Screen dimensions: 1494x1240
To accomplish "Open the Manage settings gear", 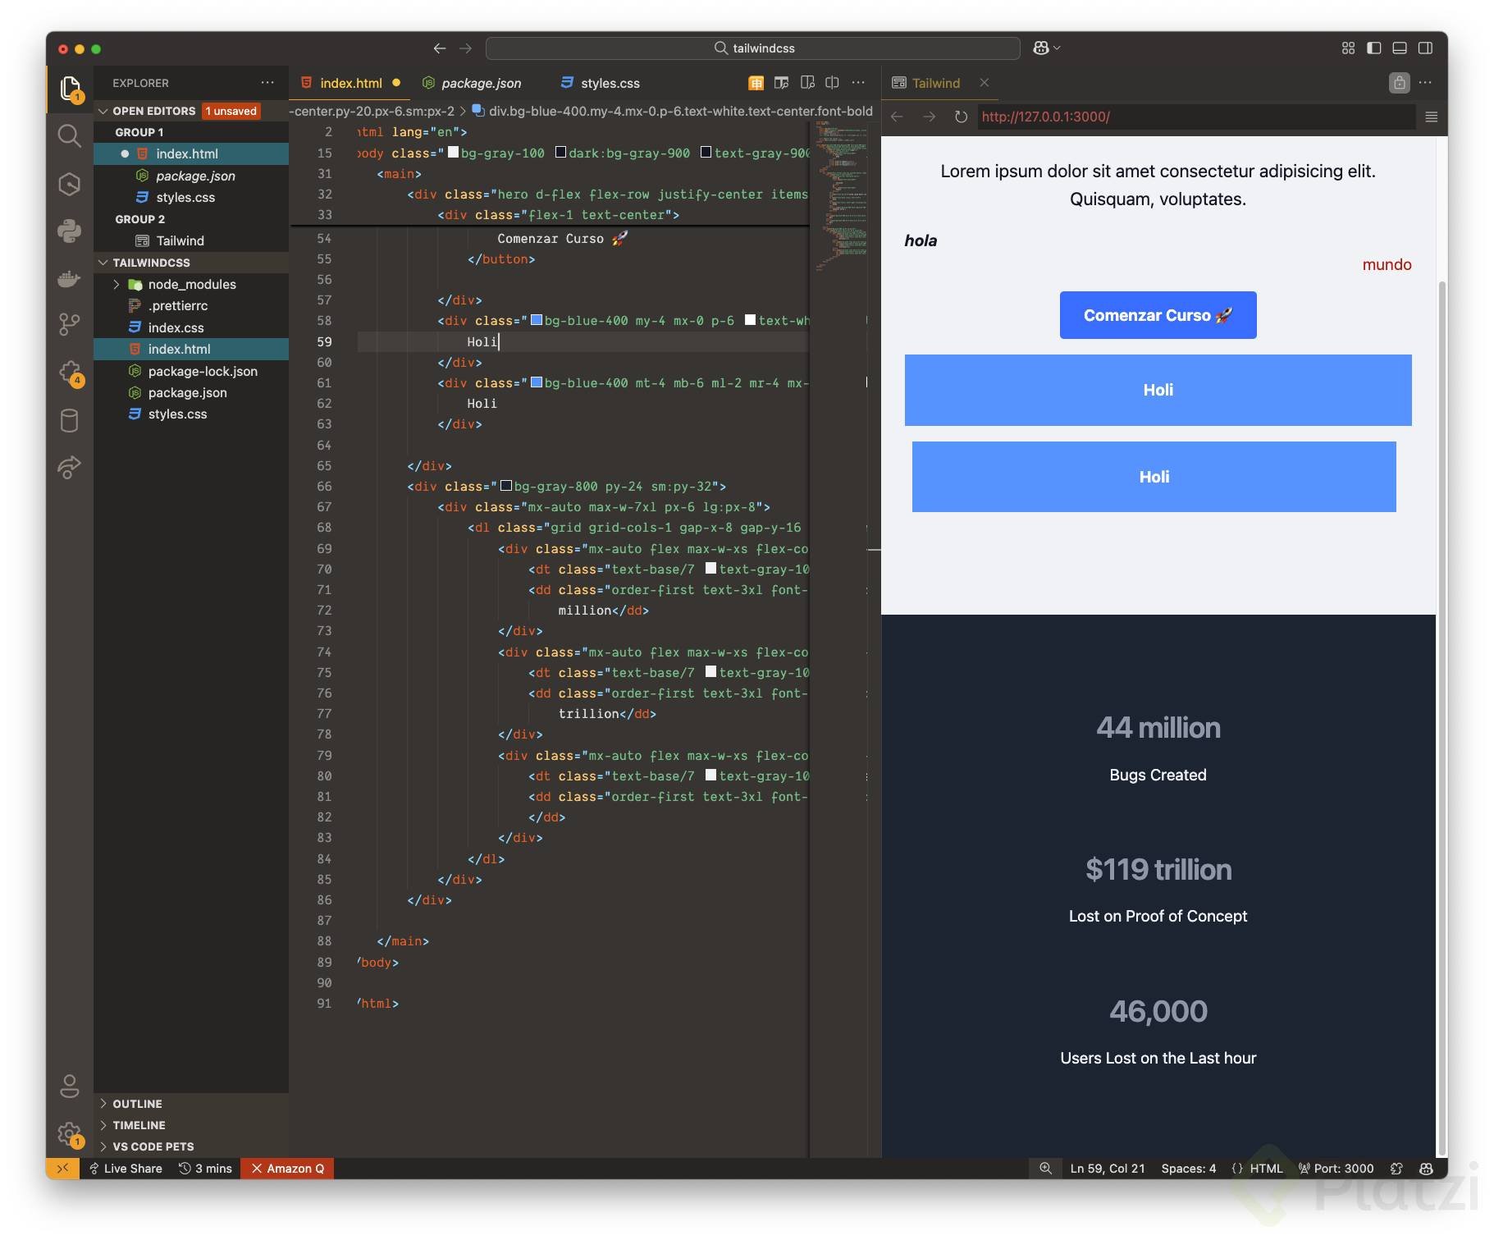I will [x=70, y=1135].
